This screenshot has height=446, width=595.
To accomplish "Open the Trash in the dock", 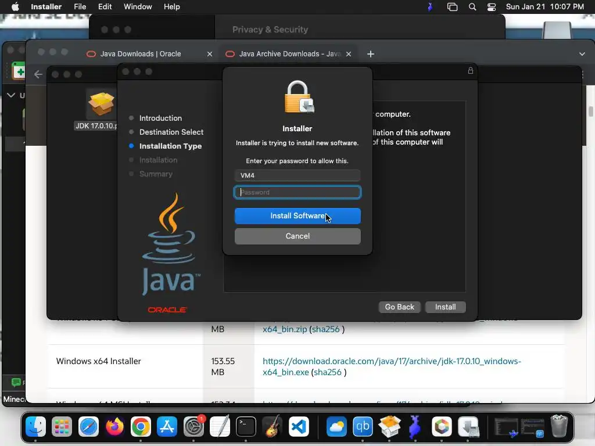I will point(559,427).
